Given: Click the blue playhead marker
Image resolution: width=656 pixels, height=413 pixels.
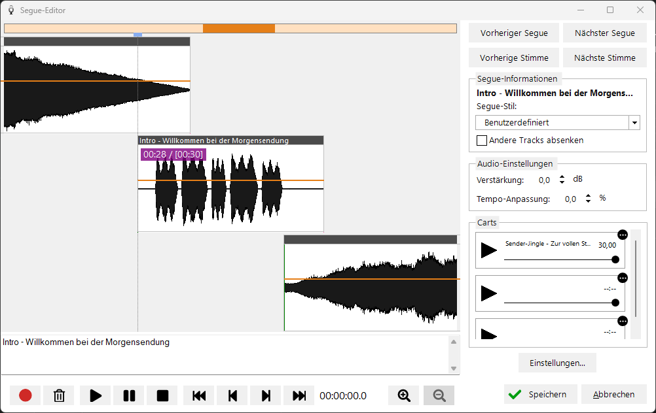Looking at the screenshot, I should (x=137, y=35).
